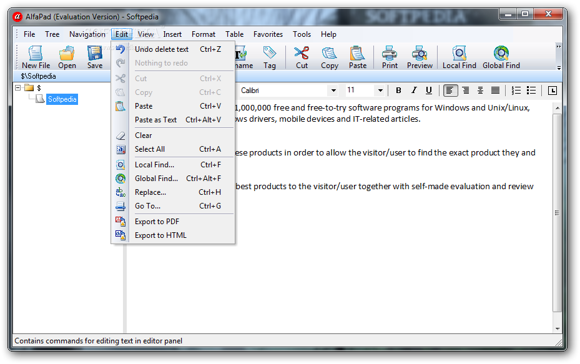
Task: Choose Global Find... menu entry
Action: [173, 179]
